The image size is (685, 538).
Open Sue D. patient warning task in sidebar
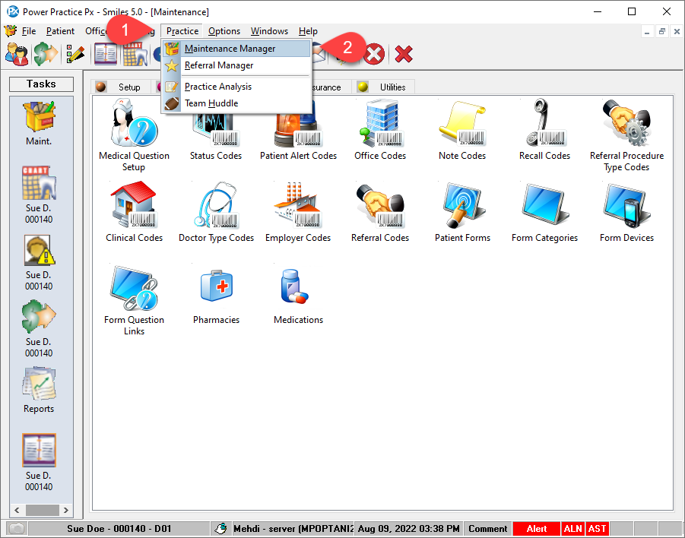pyautogui.click(x=39, y=263)
